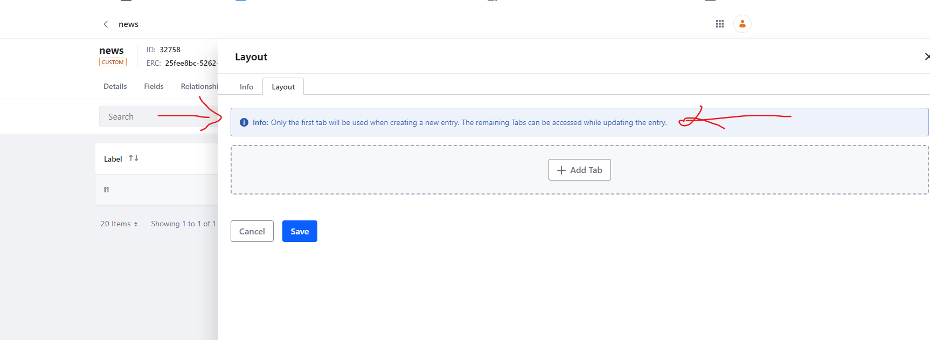This screenshot has width=930, height=340.
Task: Focus the Search input field
Action: (158, 116)
